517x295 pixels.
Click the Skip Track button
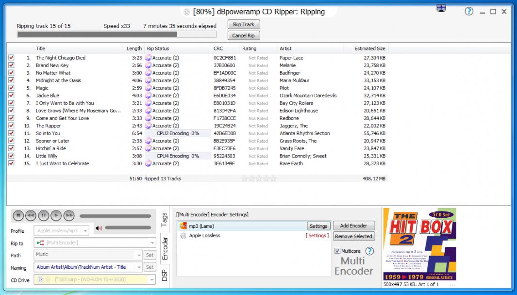pos(243,25)
